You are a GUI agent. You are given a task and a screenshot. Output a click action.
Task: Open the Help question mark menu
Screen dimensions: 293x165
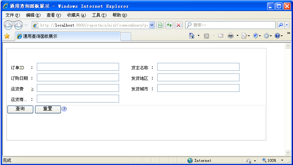pos(278,36)
